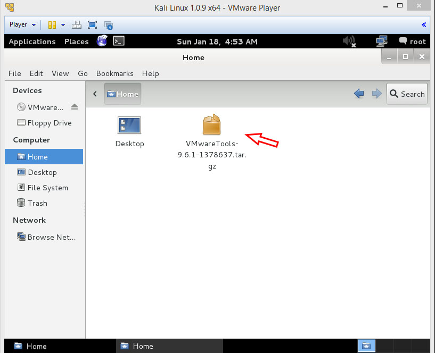
Task: Open the Edit menu
Action: point(36,73)
